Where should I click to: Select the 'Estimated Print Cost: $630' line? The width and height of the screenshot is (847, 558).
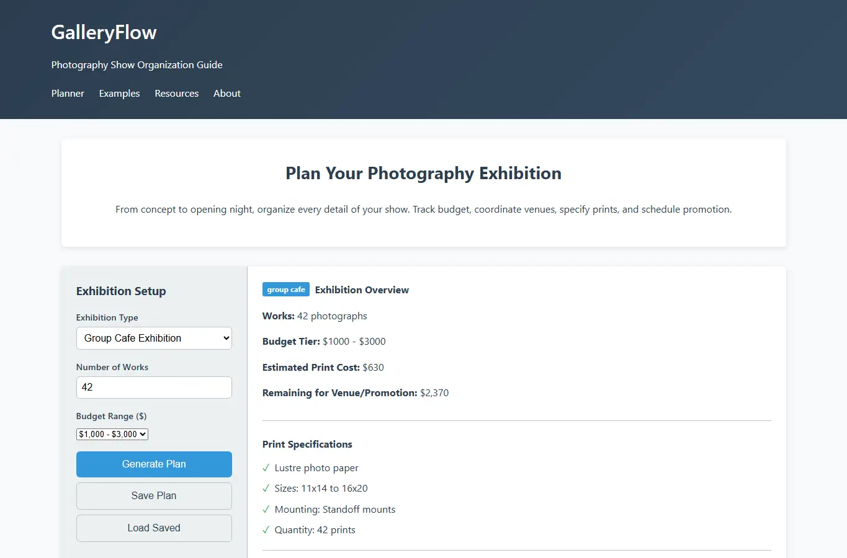point(323,368)
